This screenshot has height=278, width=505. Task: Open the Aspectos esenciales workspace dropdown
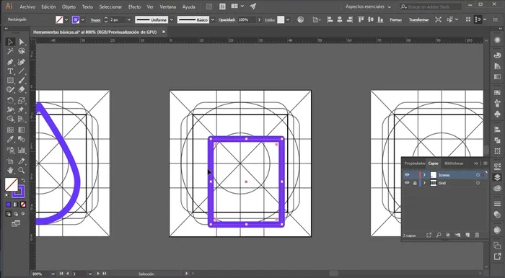368,6
